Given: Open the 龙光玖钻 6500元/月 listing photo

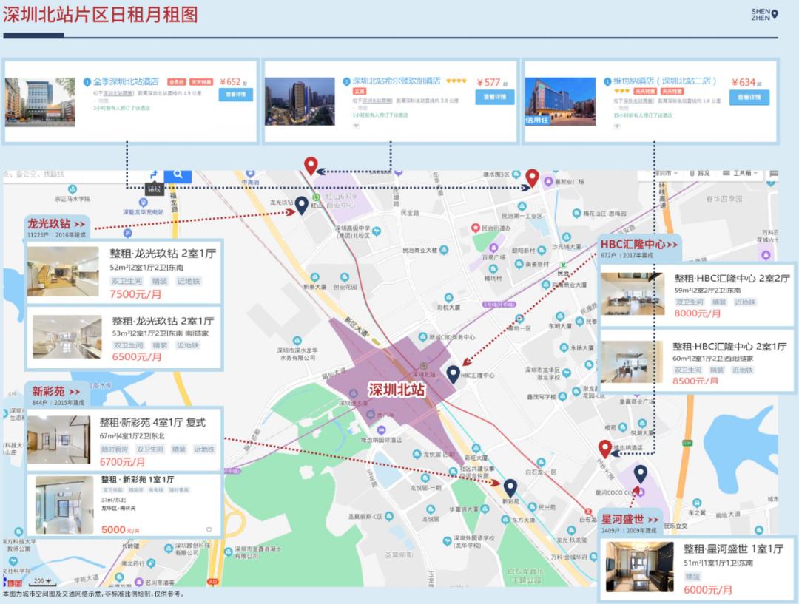Looking at the screenshot, I should 67,336.
